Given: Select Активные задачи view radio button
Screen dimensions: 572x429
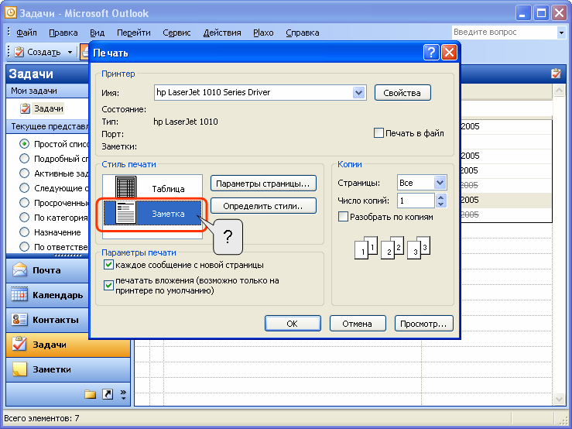Looking at the screenshot, I should (x=25, y=173).
